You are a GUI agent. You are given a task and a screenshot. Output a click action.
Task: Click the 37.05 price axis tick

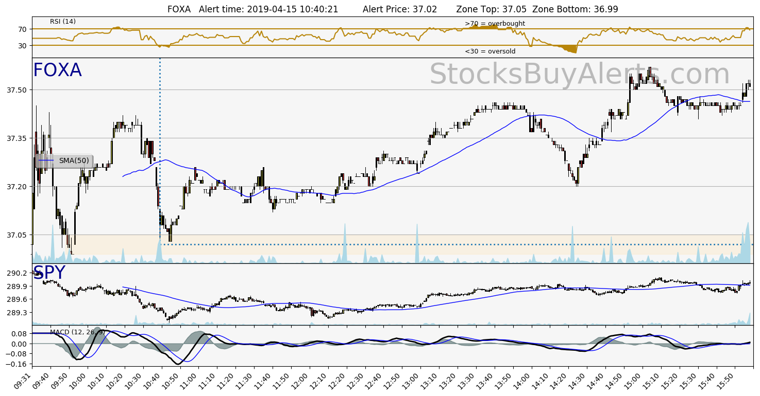point(16,235)
